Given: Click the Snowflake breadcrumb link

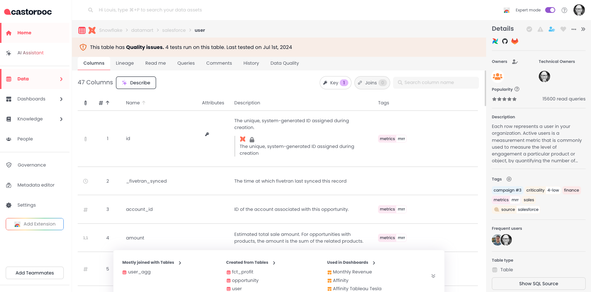Looking at the screenshot, I should pyautogui.click(x=111, y=30).
